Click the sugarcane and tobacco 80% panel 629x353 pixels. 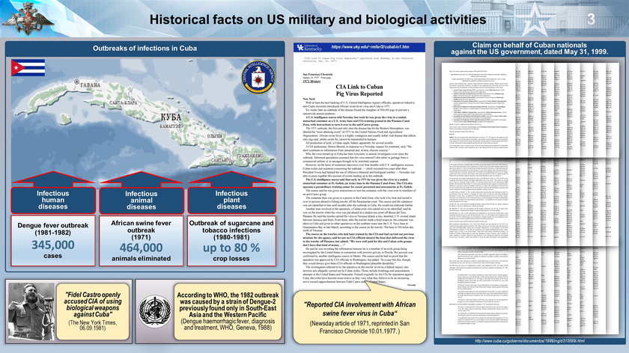pos(231,240)
